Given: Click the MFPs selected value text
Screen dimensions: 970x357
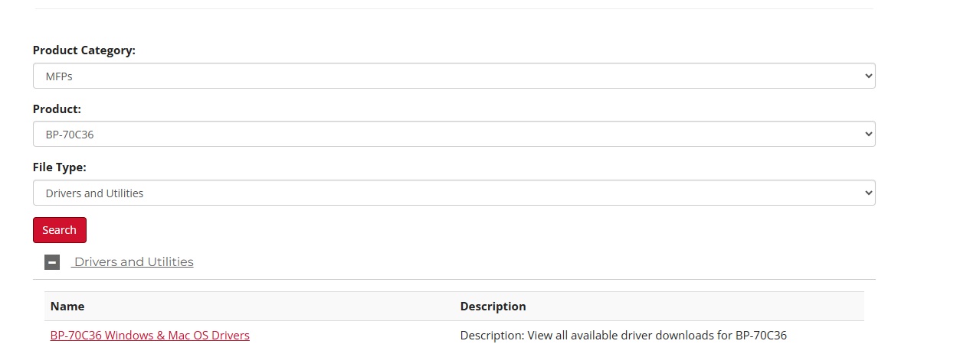Looking at the screenshot, I should [59, 76].
